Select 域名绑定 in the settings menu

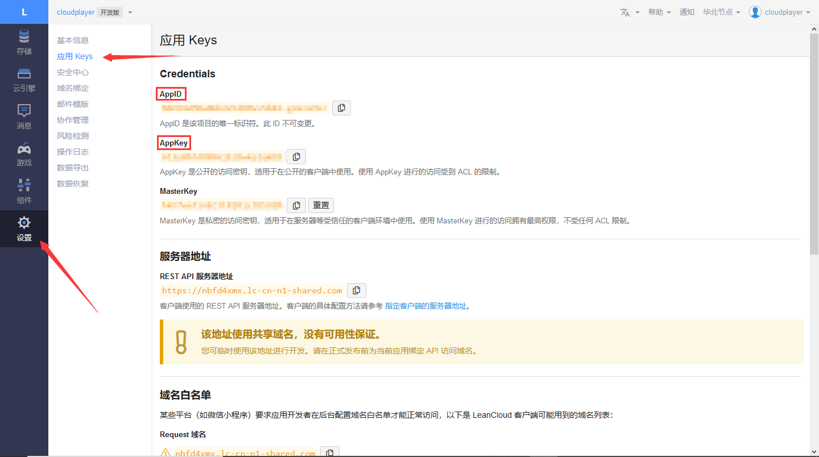73,88
